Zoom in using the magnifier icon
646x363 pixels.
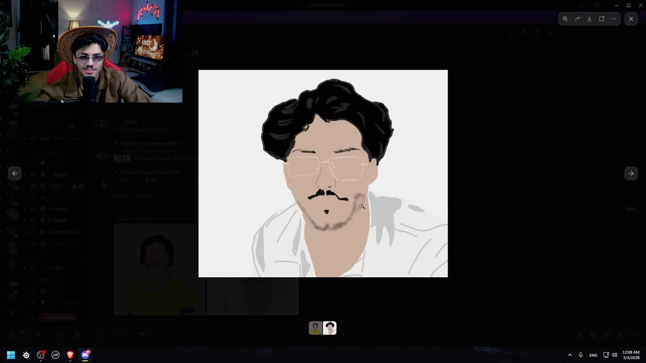pos(565,19)
